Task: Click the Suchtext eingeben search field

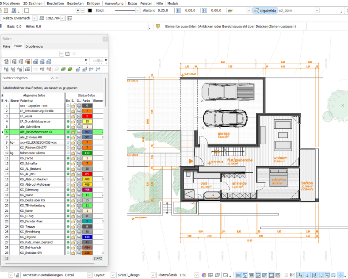Action: pos(27,78)
